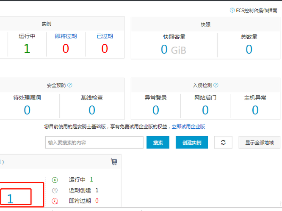The height and width of the screenshot is (211, 282).
Task: Click the recently-created clock icon
Action: tap(55, 190)
